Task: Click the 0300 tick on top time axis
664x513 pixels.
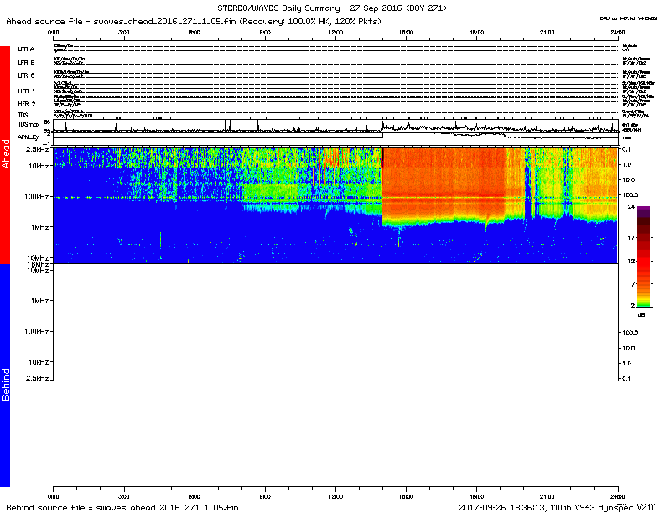Action: (x=123, y=30)
